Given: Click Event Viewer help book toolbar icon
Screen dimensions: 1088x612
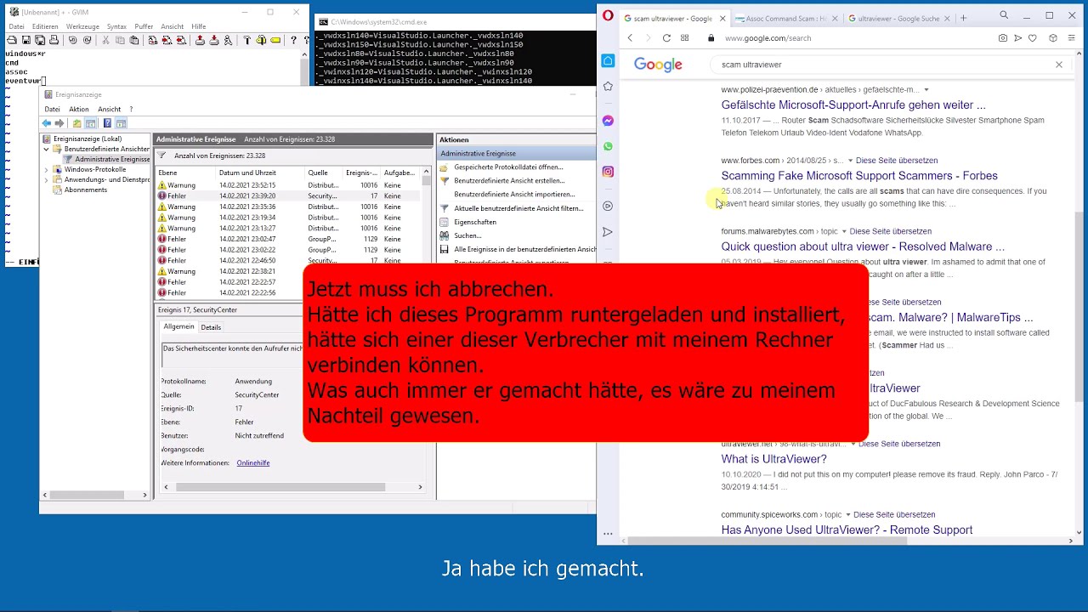Looking at the screenshot, I should click(107, 123).
